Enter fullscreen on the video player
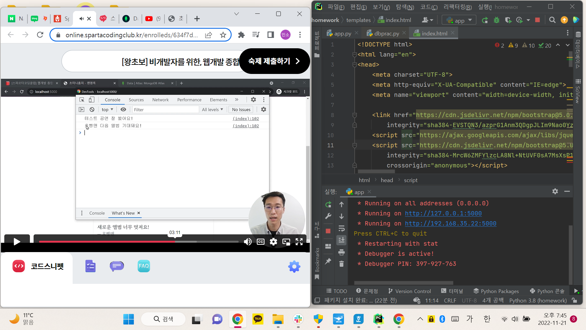 [x=299, y=242]
